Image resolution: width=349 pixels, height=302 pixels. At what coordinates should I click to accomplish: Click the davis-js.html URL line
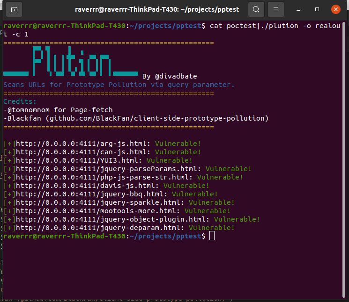tap(106, 186)
